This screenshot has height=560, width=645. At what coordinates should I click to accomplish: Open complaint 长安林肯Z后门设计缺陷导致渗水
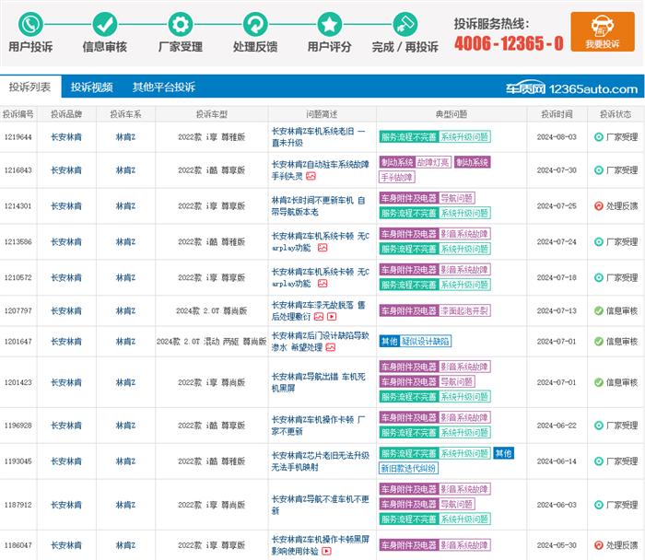(x=320, y=342)
